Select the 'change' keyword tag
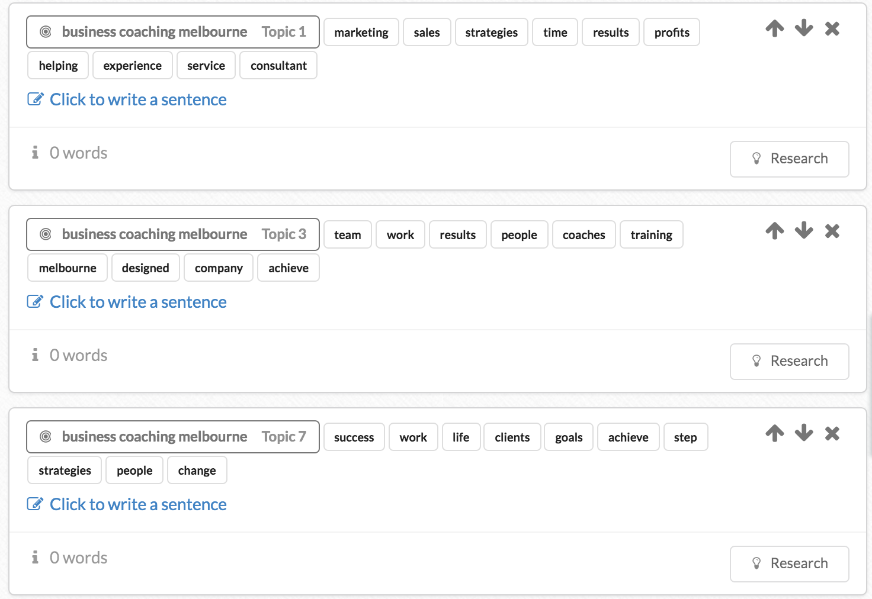Viewport: 872px width, 599px height. point(197,470)
